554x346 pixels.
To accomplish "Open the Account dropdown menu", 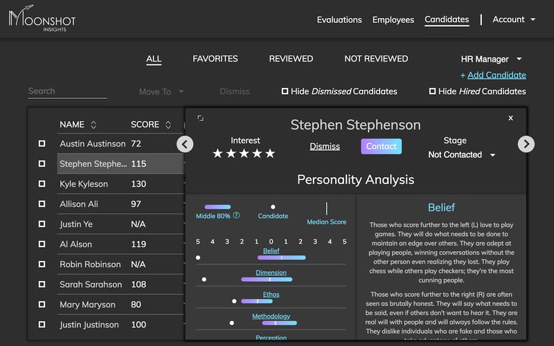I will [x=514, y=19].
